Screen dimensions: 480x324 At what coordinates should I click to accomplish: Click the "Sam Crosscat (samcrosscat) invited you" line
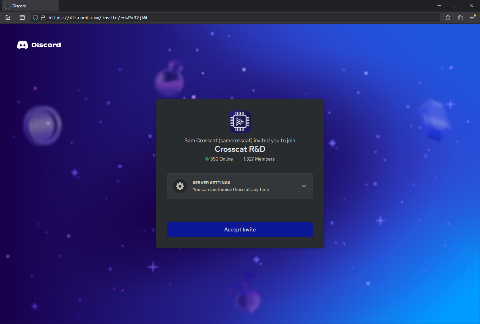pos(240,141)
